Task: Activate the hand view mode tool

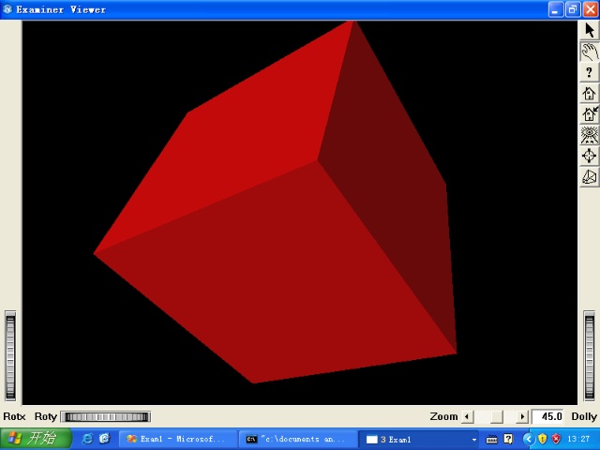Action: pos(590,52)
